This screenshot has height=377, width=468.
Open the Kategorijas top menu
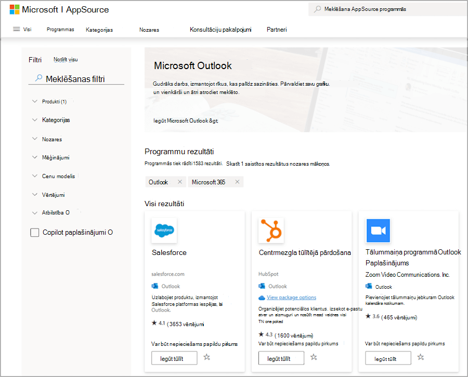pos(99,30)
